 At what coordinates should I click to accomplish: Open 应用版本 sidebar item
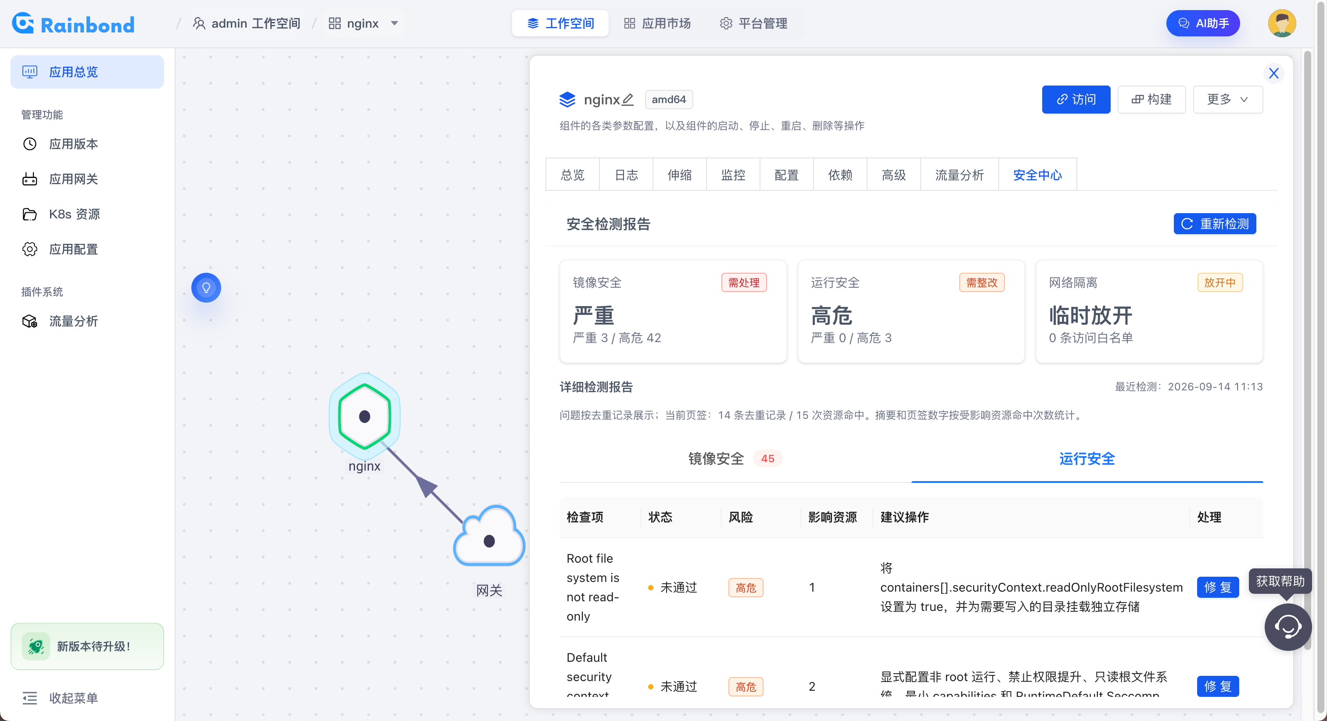pyautogui.click(x=87, y=144)
